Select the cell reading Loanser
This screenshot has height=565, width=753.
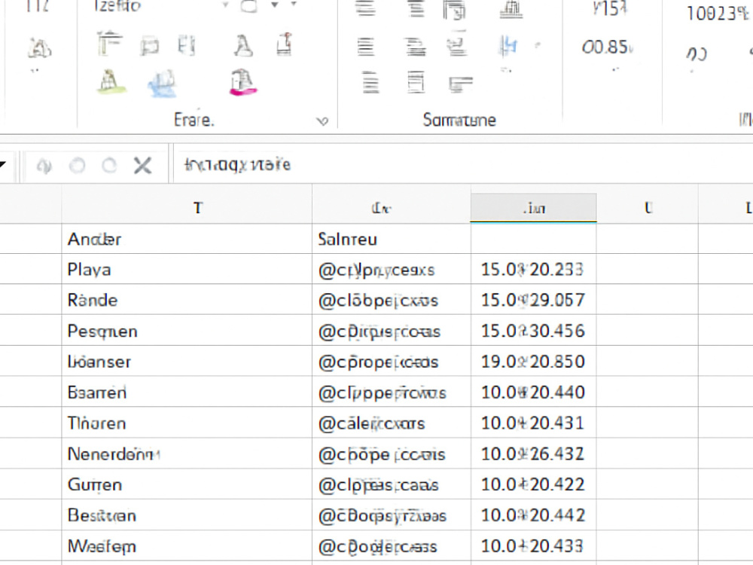pos(187,362)
